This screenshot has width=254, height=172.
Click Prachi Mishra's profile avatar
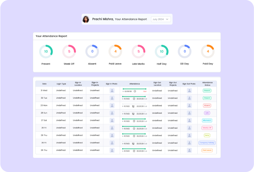click(x=86, y=19)
